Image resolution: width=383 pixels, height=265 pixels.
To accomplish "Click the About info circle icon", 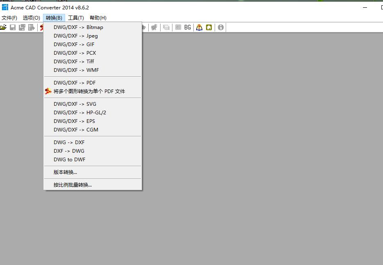I will (x=221, y=27).
